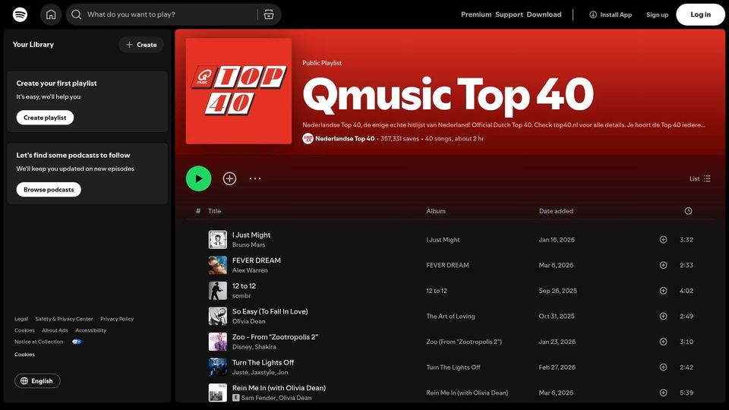Add 'I Just Might' to Liked Songs

point(664,240)
